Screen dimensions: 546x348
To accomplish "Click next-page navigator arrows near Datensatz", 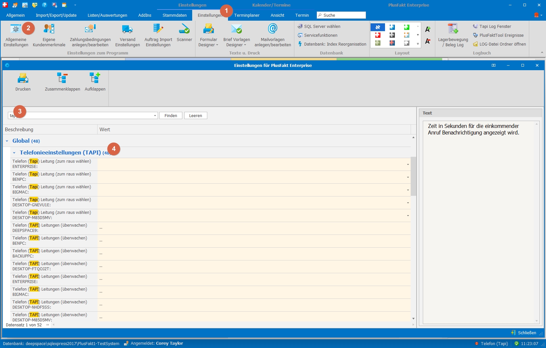I will [48, 325].
